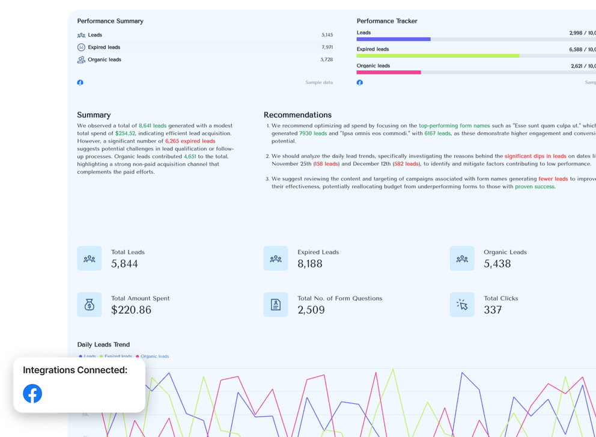Click the Expired leads smiley icon
Image resolution: width=596 pixels, height=437 pixels.
click(81, 47)
